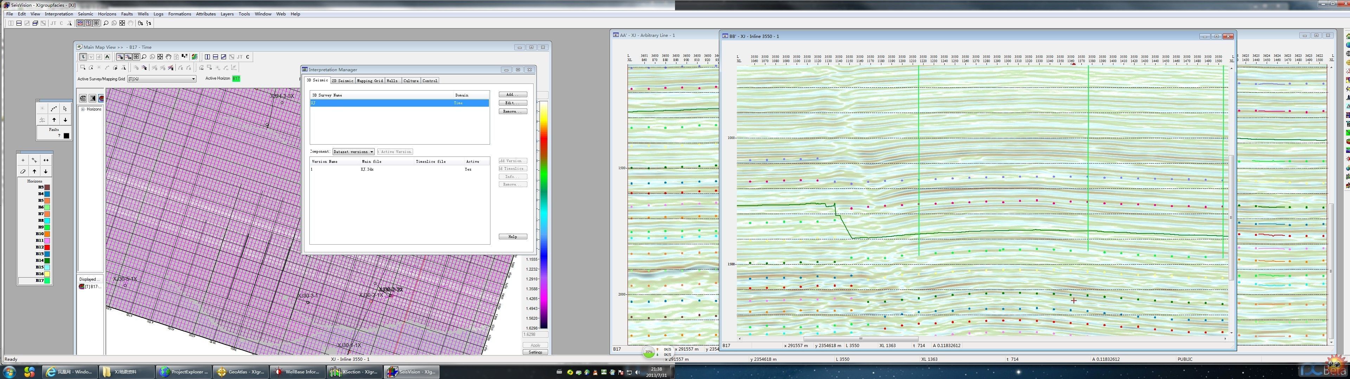This screenshot has width=1350, height=379.
Task: Select the B17 green horizon swatch
Action: click(x=47, y=281)
